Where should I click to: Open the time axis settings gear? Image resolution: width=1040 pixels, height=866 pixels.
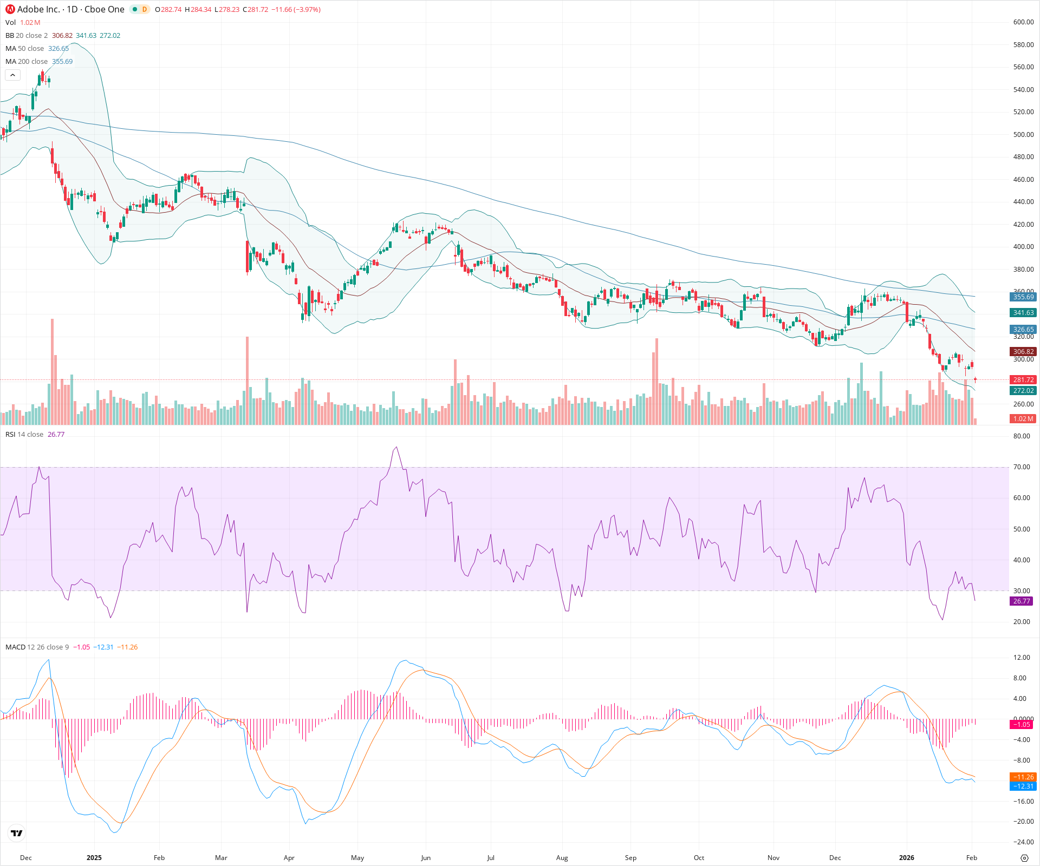1025,857
